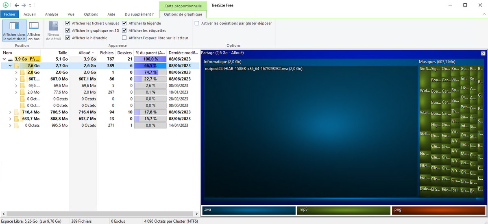Uncheck 'Afficher les étiquettes'

point(124,30)
